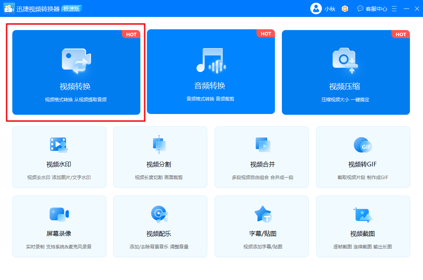The width and height of the screenshot is (423, 280).
Task: Open the 视频转GIF tool icon
Action: click(363, 145)
